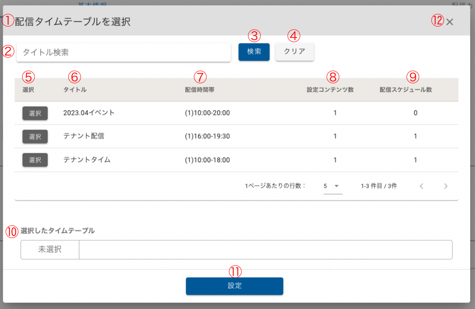Image resolution: width=475 pixels, height=309 pixels.
Task: Click the タイトル検索 search field
Action: pos(123,52)
